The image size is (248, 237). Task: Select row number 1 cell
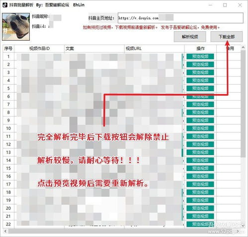point(8,57)
